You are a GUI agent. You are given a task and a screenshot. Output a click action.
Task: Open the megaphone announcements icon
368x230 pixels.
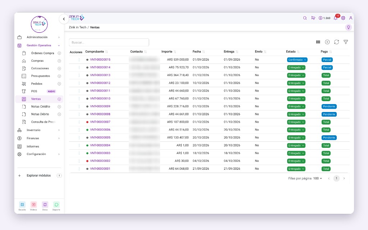313,18
